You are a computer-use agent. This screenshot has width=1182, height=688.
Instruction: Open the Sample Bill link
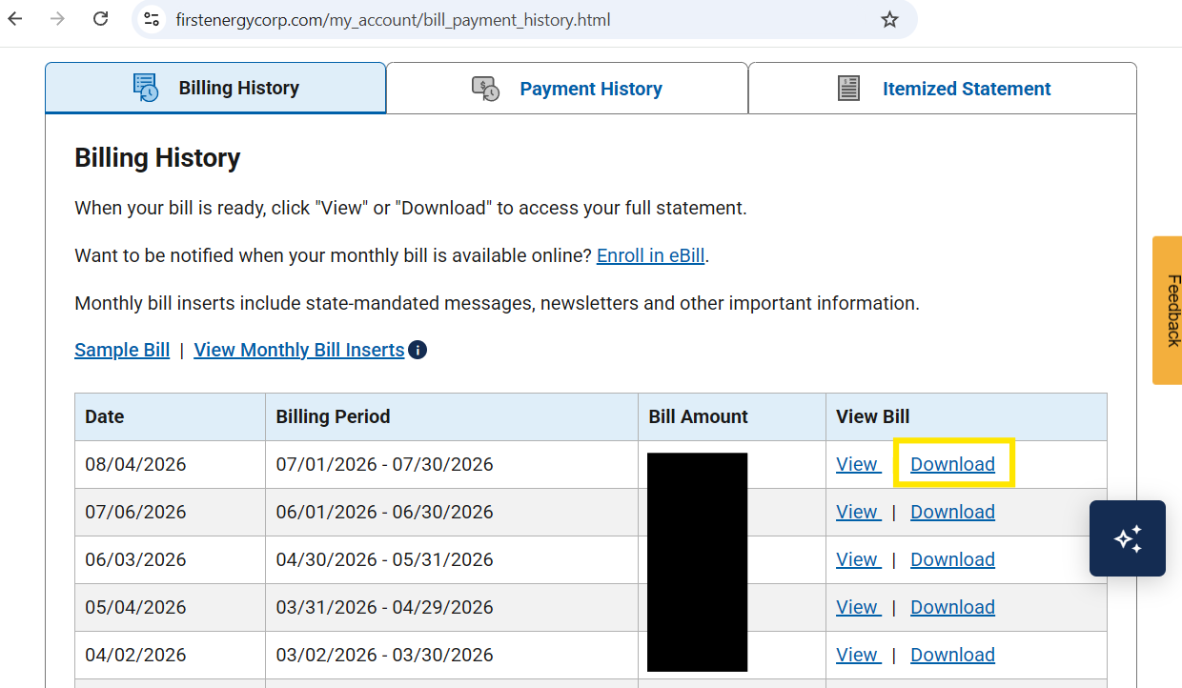[x=122, y=350]
